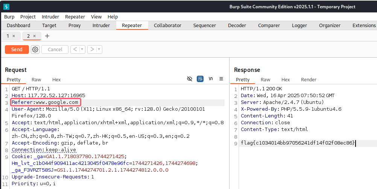Expand history dropdown next to forward arrow
The width and height of the screenshot is (377, 189).
click(99, 50)
